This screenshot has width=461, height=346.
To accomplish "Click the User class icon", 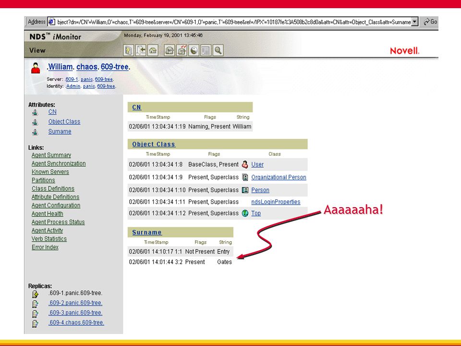I will coord(245,164).
